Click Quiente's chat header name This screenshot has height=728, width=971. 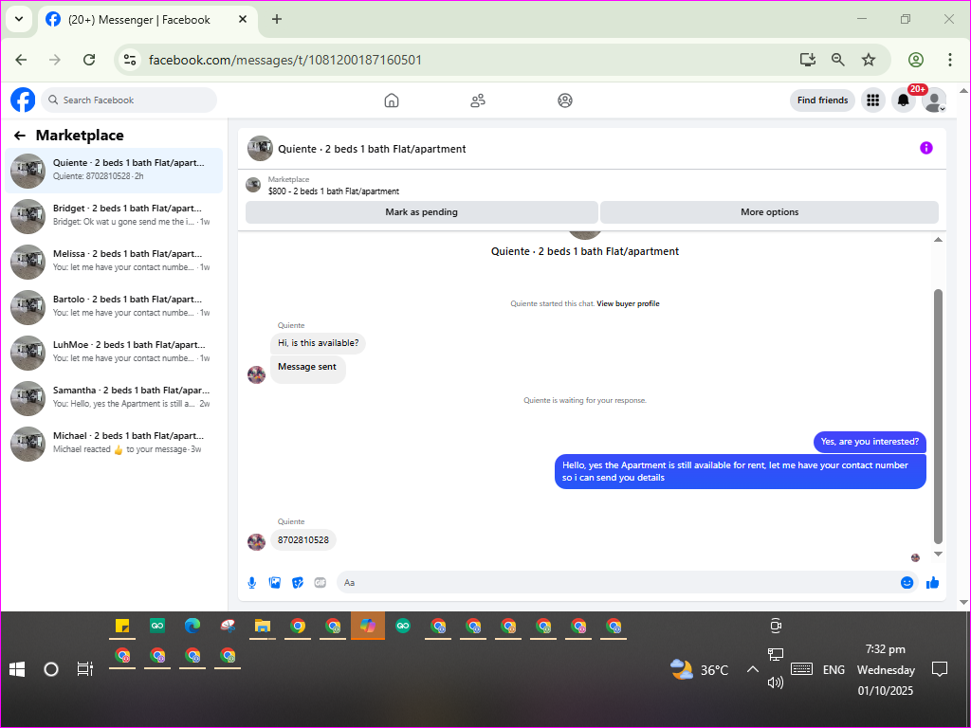(372, 149)
